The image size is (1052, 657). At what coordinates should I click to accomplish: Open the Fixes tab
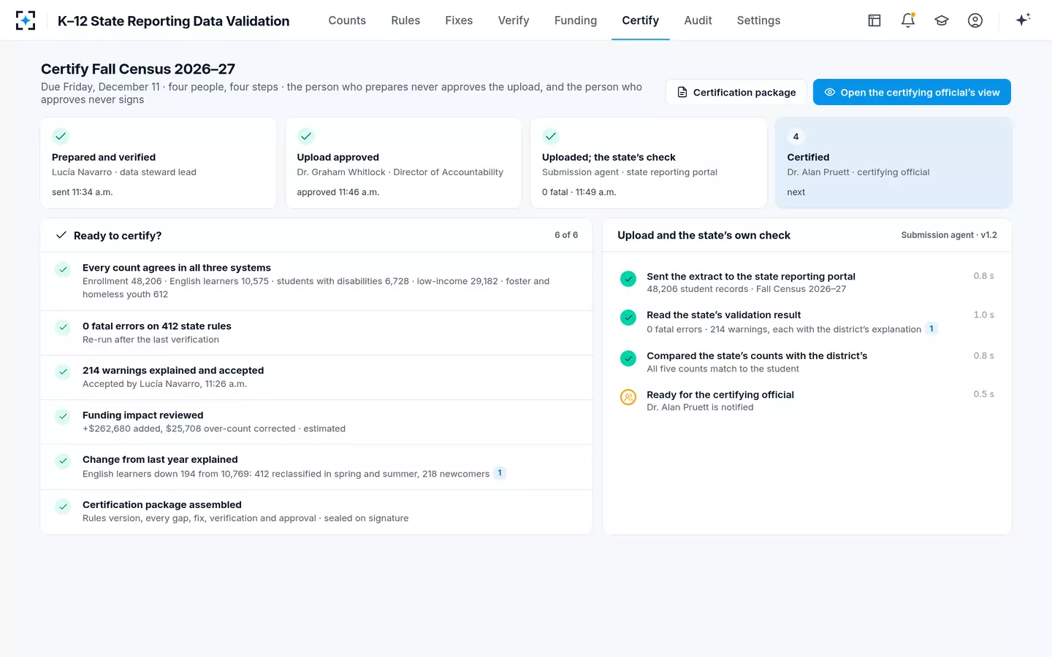point(459,20)
